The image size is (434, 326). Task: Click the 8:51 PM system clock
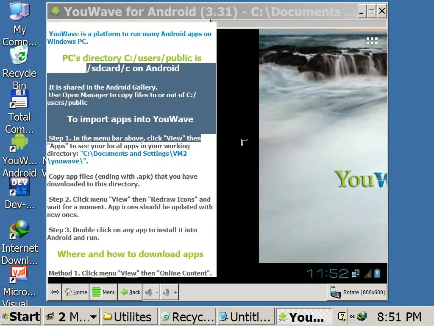point(399,317)
